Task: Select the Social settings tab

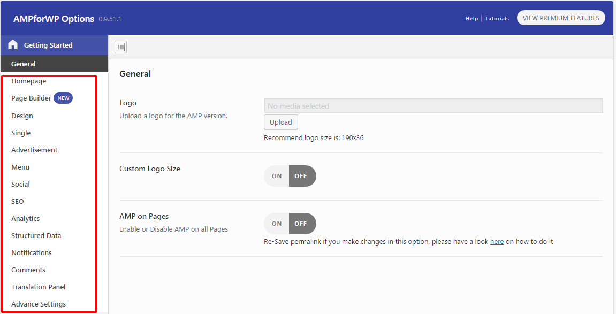Action: coord(21,185)
